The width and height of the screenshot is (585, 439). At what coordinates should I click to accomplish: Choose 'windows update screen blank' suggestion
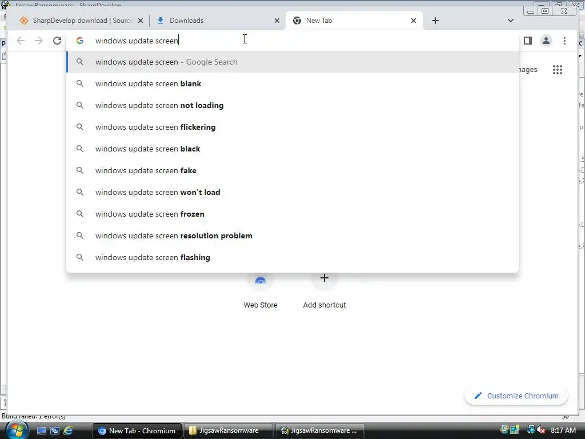click(292, 83)
